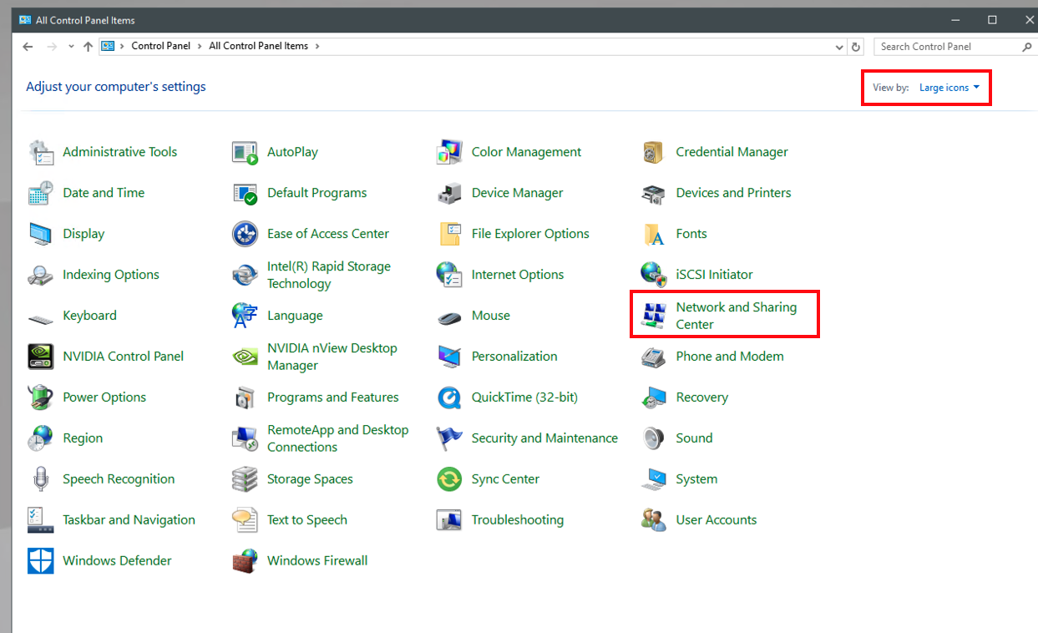Go forward using the Forward arrow
Viewport: 1038px width, 633px height.
(53, 47)
